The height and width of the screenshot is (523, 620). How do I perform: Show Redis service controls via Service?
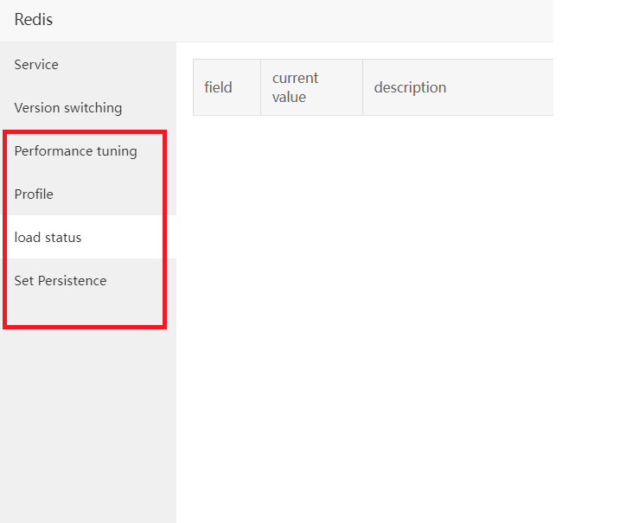point(36,65)
